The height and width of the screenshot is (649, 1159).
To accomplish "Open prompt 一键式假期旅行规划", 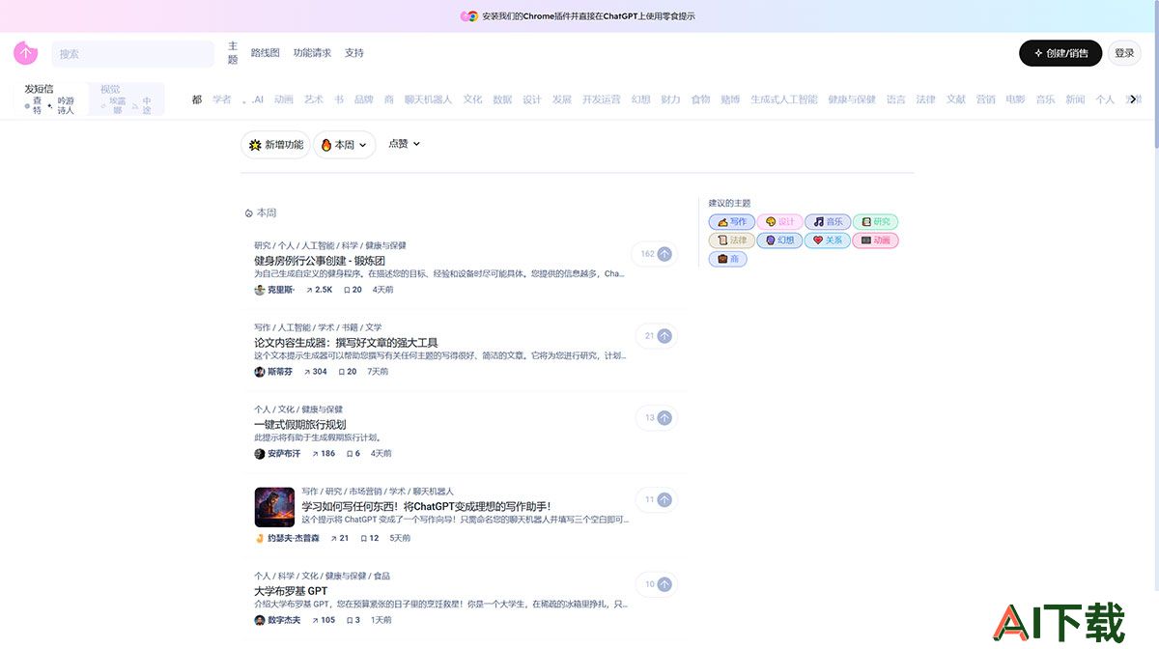I will 299,425.
